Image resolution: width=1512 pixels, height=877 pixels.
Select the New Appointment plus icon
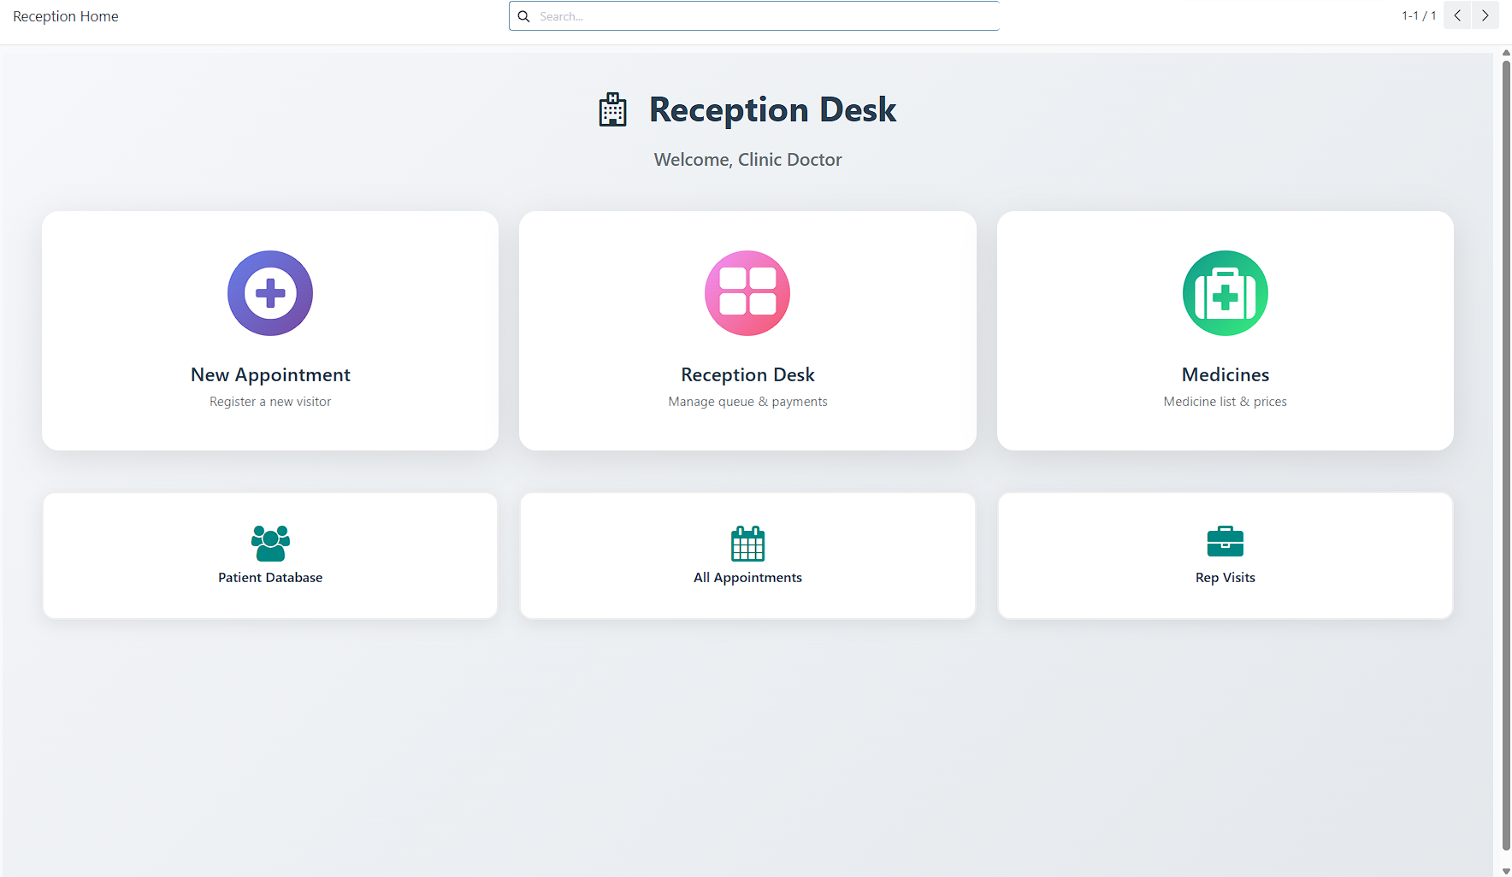[269, 293]
